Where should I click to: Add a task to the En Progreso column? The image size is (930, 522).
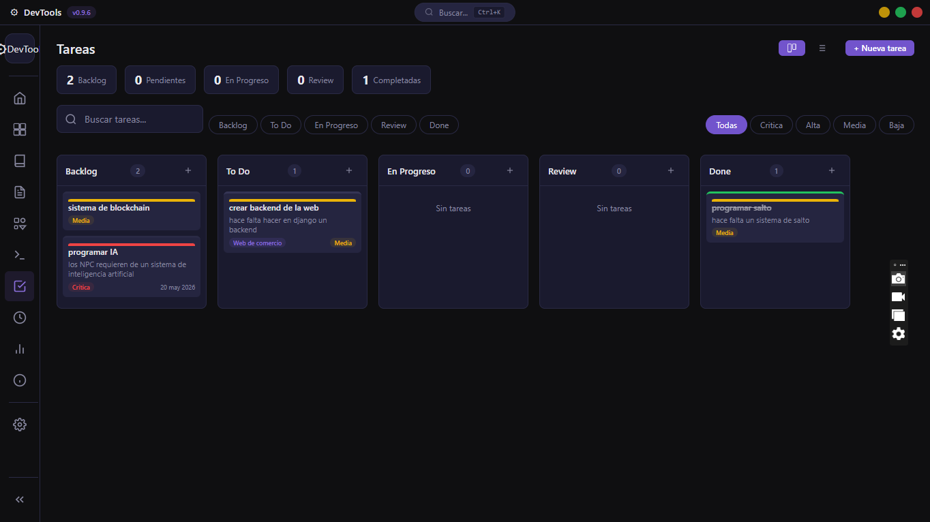[510, 171]
